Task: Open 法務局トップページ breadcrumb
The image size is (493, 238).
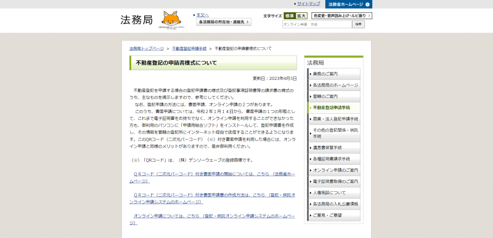Action: point(147,49)
